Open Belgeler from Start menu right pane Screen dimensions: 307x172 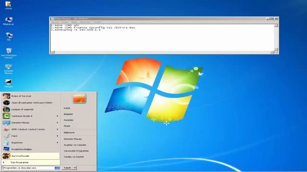pos(68,114)
